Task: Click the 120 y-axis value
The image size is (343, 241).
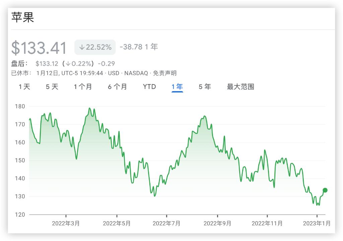Action: 20,215
